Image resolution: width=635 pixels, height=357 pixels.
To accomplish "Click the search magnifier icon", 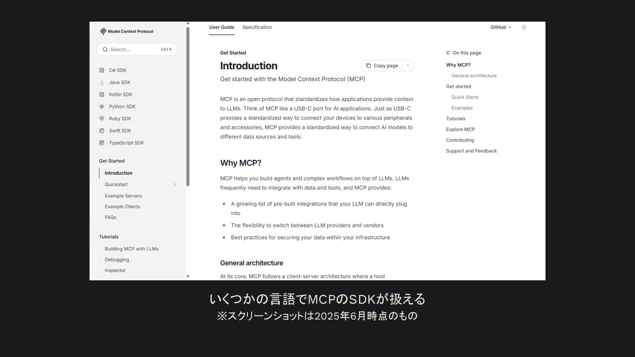I will 105,49.
